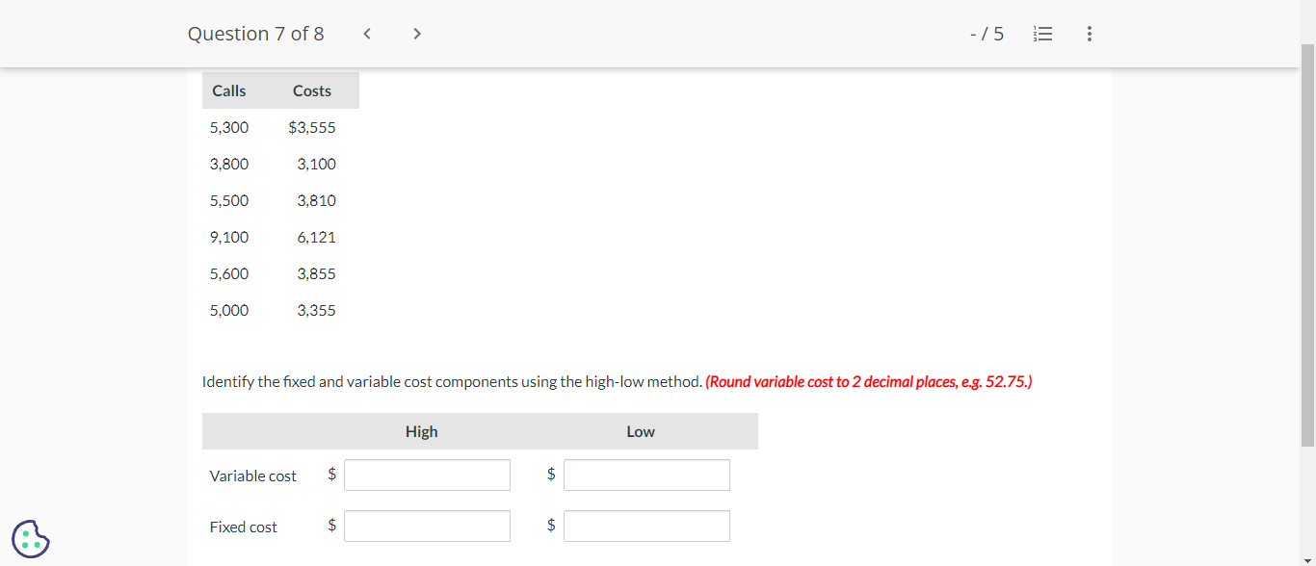
Task: Click the 'High' table header
Action: 422,431
